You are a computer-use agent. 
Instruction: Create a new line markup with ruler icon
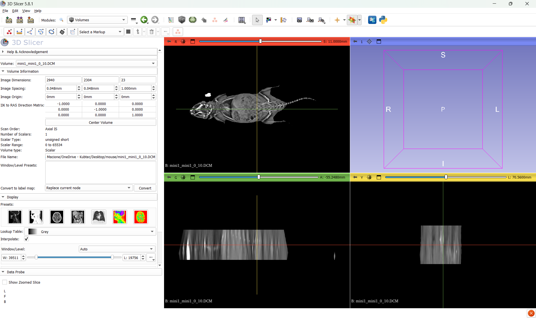click(x=20, y=32)
